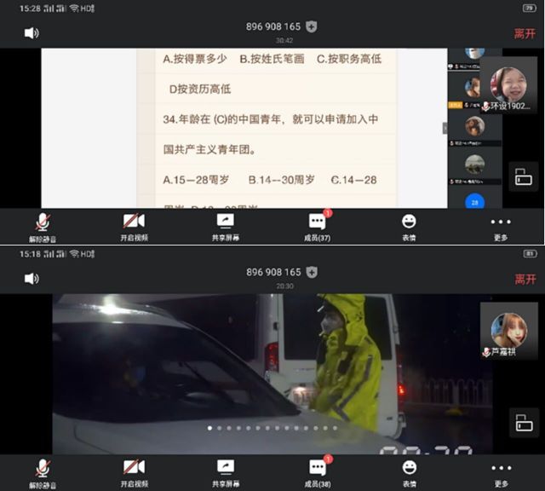Tap answer option D按资历高低

pos(200,90)
